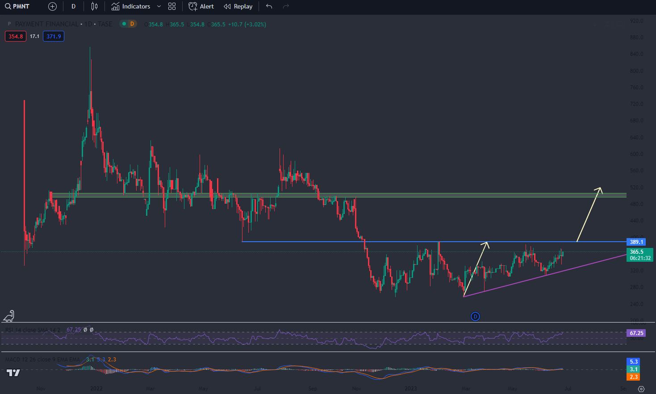Redo the last undone action

pyautogui.click(x=286, y=6)
